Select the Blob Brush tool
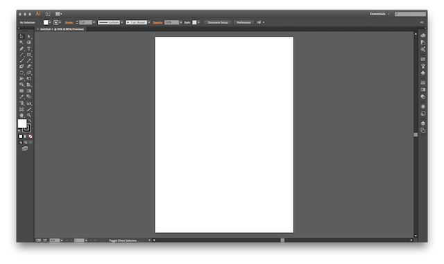Screen dimensions: 444x264 point(22,67)
